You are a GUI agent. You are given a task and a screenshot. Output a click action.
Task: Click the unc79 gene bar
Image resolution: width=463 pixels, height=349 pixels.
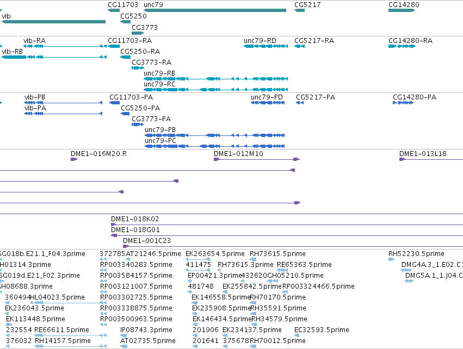pos(215,10)
